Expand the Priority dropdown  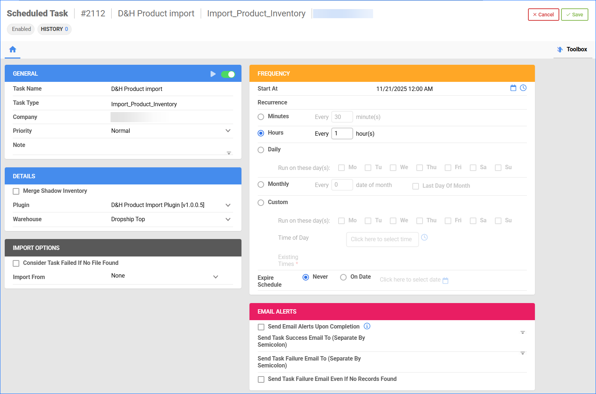(228, 131)
